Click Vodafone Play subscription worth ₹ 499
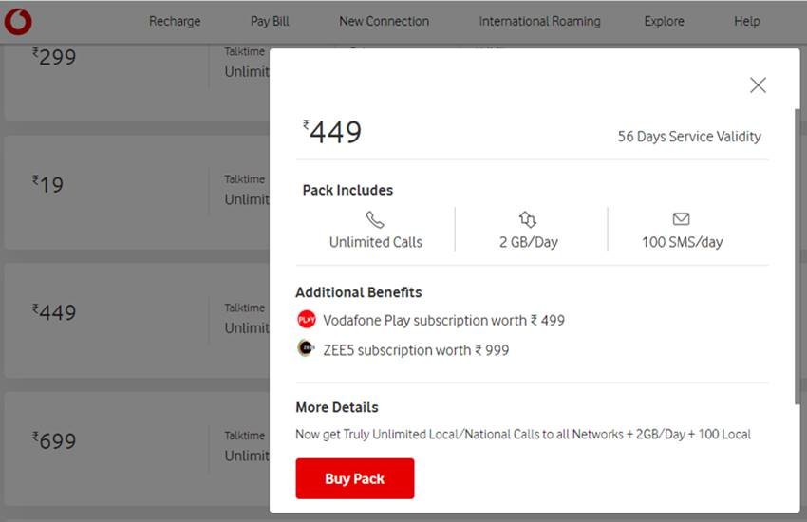Viewport: 807px width, 522px height. (443, 321)
